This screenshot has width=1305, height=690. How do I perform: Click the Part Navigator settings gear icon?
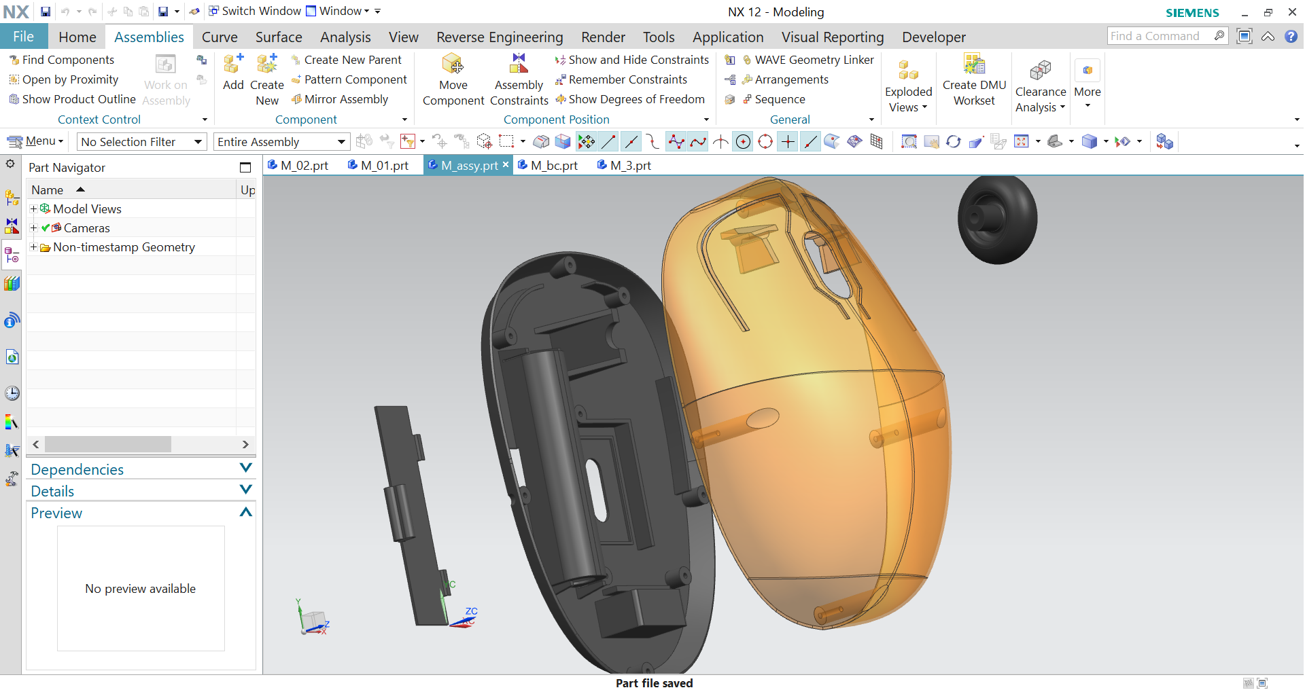pos(10,164)
